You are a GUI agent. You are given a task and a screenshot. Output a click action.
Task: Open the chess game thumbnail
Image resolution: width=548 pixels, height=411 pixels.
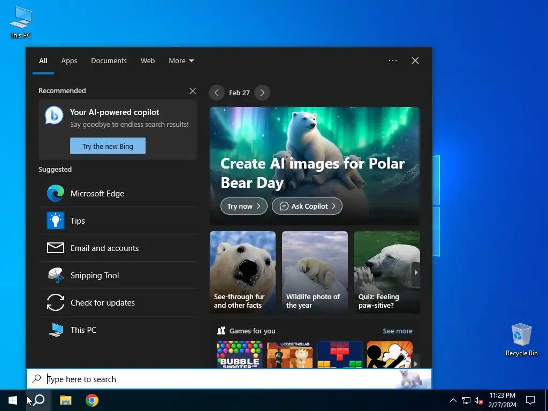click(x=290, y=354)
